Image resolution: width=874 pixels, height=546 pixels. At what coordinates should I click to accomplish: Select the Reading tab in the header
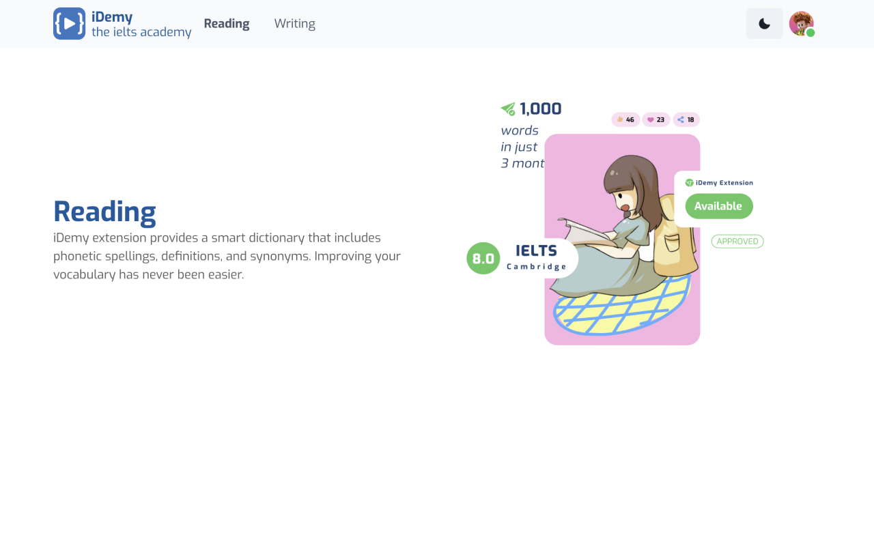(x=227, y=23)
